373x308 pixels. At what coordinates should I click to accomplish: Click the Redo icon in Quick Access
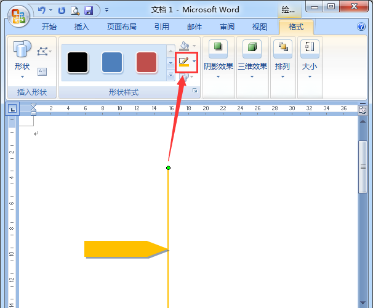pos(62,10)
